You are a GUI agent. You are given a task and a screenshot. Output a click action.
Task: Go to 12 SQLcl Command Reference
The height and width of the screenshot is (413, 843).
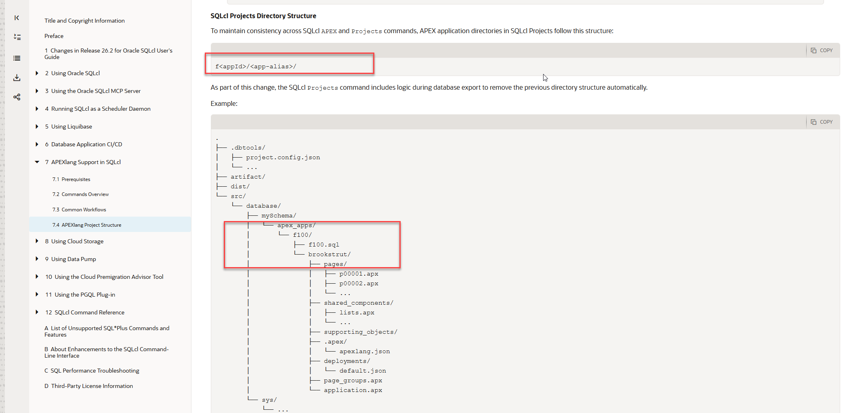85,312
